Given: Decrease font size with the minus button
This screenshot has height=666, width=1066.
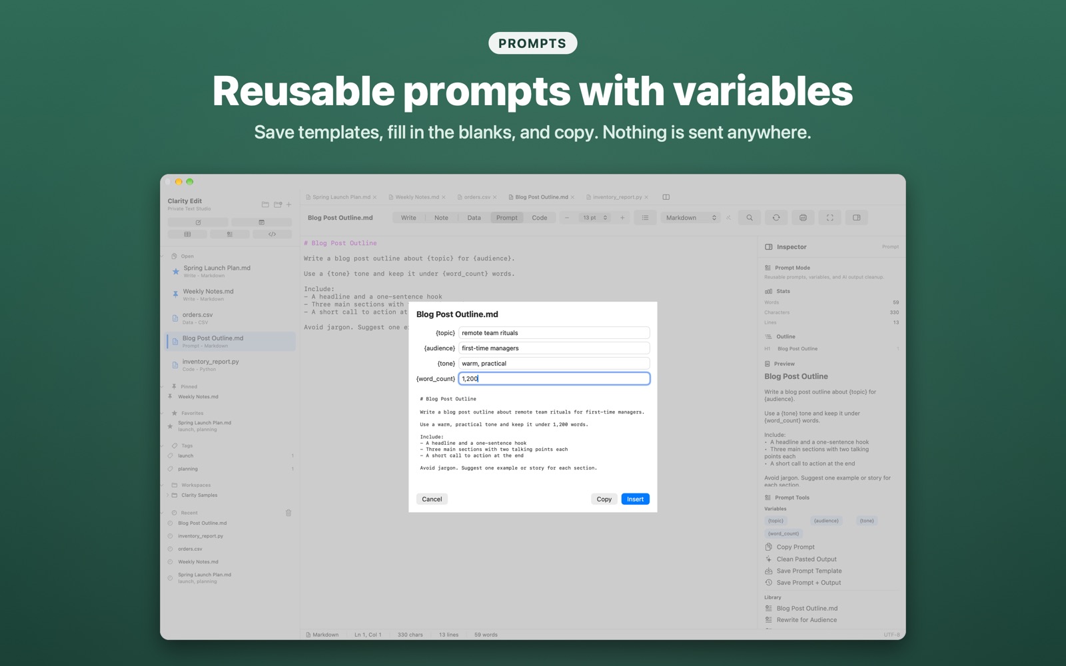Looking at the screenshot, I should (567, 218).
